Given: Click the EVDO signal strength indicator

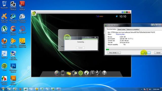Looking at the screenshot, I should coord(99,16).
